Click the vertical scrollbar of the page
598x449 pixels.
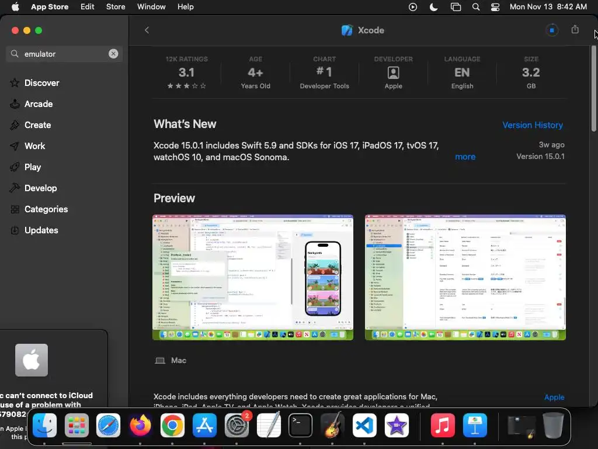tap(593, 89)
